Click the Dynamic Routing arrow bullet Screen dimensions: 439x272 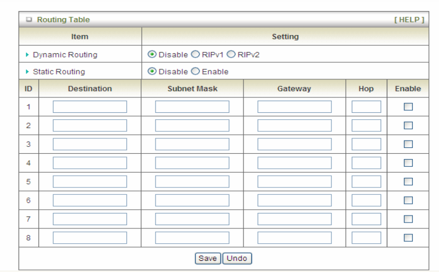[28, 55]
